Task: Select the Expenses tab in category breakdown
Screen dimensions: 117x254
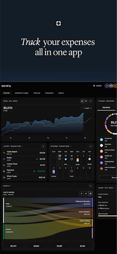Action: point(106,108)
